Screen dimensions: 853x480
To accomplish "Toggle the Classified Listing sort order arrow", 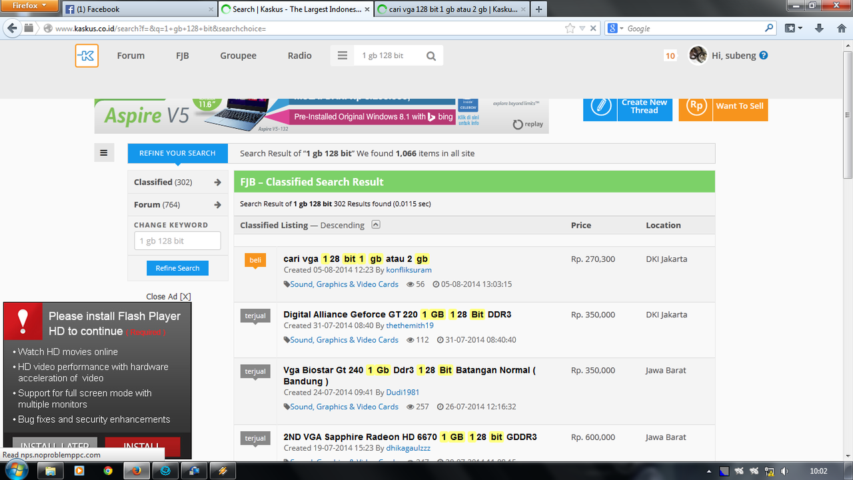I will [376, 225].
